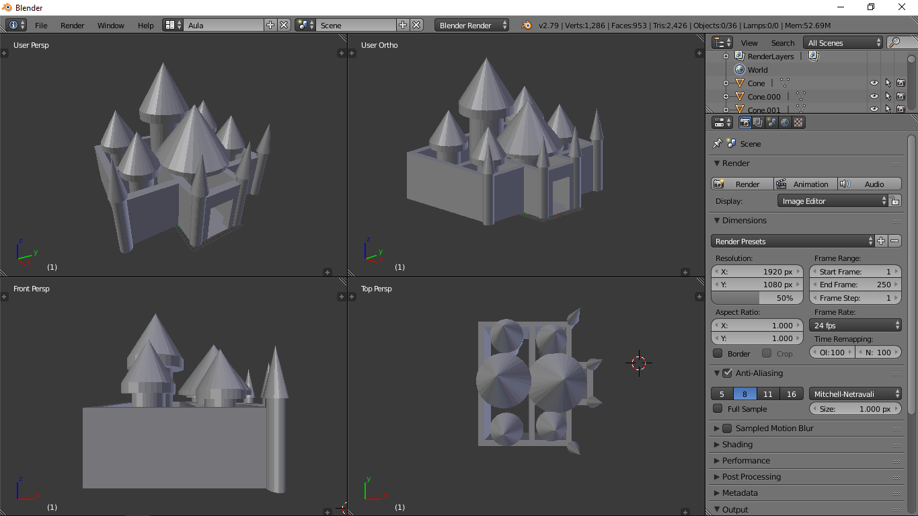Hide Cone.000 with its eye icon
The width and height of the screenshot is (918, 516).
pyautogui.click(x=874, y=97)
